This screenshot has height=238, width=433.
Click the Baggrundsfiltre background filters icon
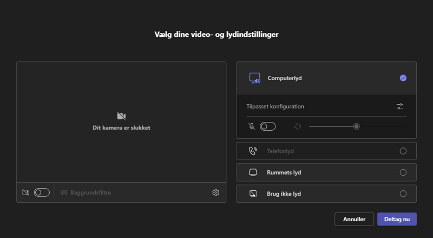coord(64,192)
